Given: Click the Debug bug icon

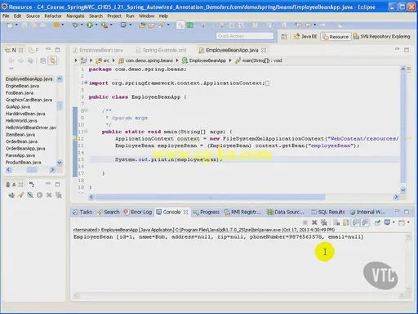Looking at the screenshot, I should 75,25.
